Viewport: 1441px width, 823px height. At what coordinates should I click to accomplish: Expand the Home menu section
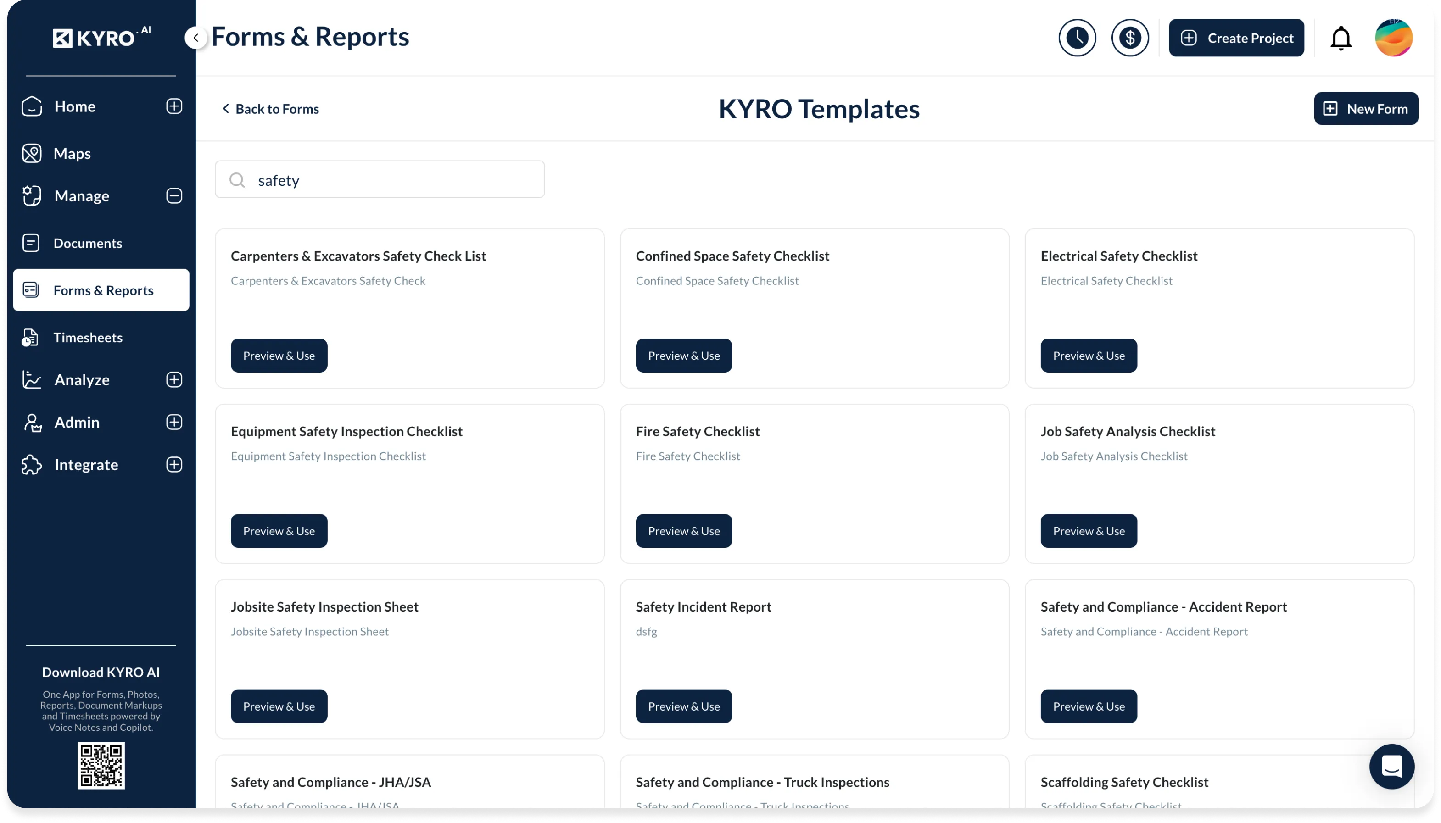(174, 106)
